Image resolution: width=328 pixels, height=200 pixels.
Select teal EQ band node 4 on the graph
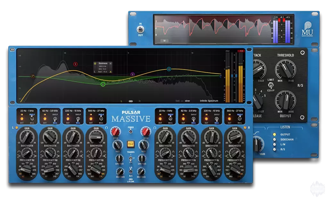169,69
